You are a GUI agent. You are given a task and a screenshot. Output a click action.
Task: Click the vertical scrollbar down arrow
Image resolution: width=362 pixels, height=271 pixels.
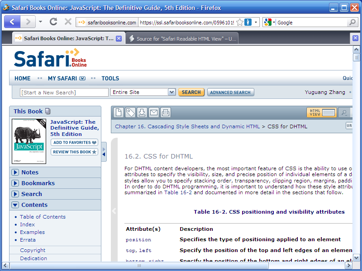[x=356, y=258]
